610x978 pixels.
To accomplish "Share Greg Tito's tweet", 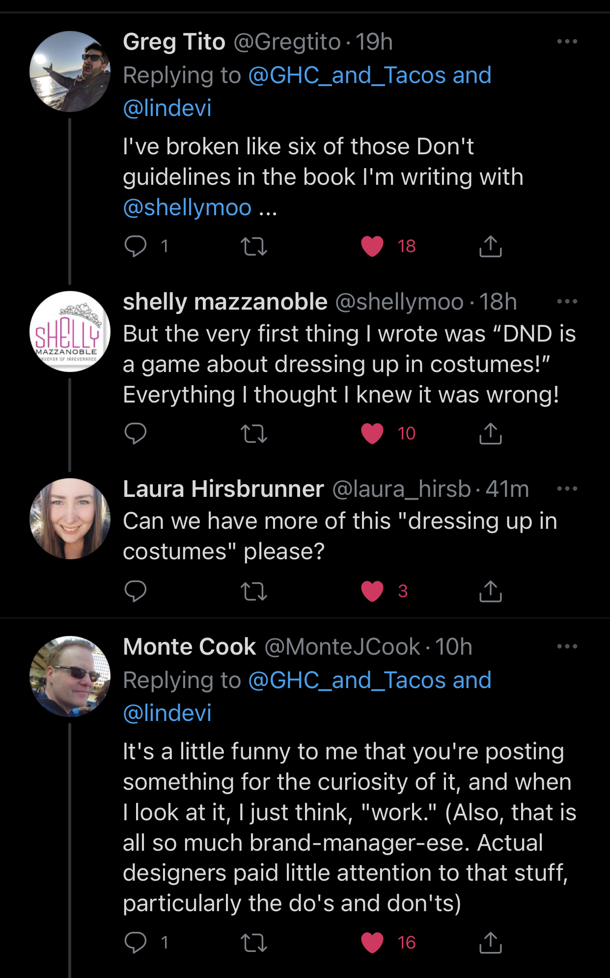I will pyautogui.click(x=490, y=246).
